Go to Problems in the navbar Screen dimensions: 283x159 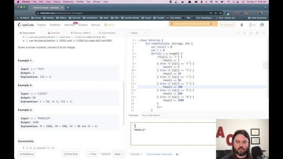pos(55,25)
